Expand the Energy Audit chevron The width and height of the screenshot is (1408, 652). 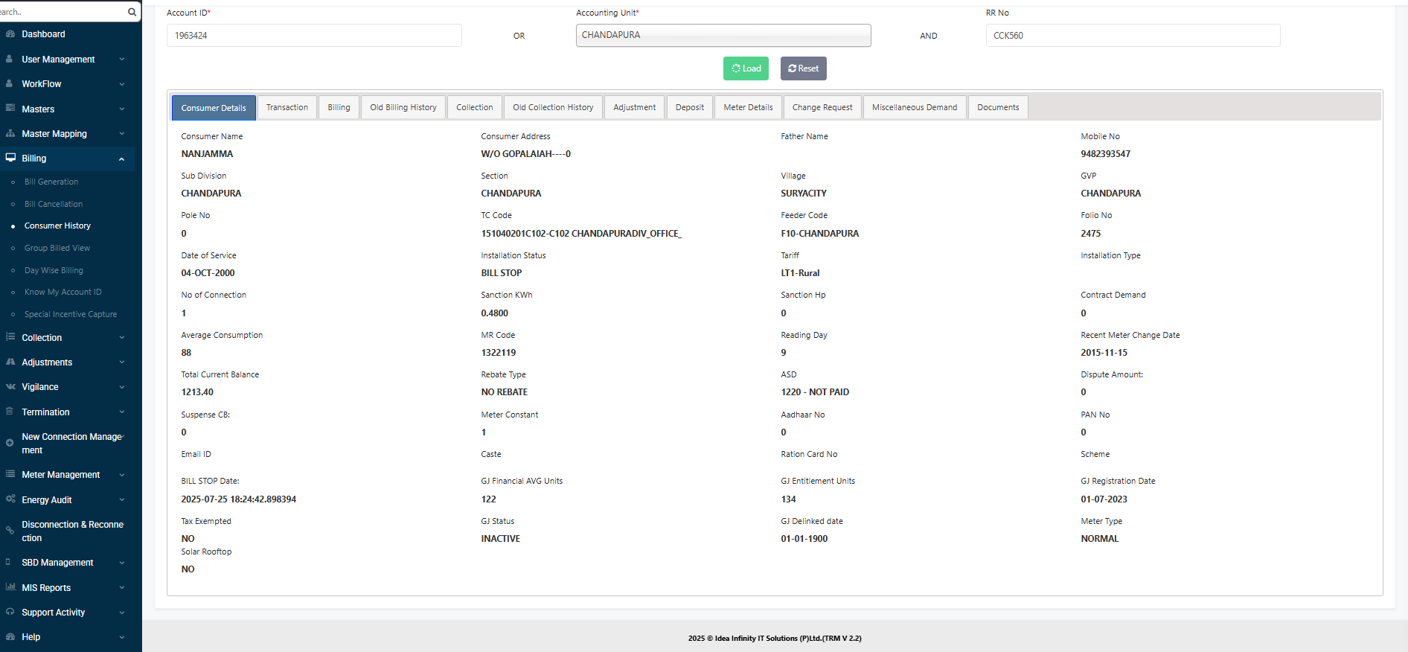click(122, 500)
